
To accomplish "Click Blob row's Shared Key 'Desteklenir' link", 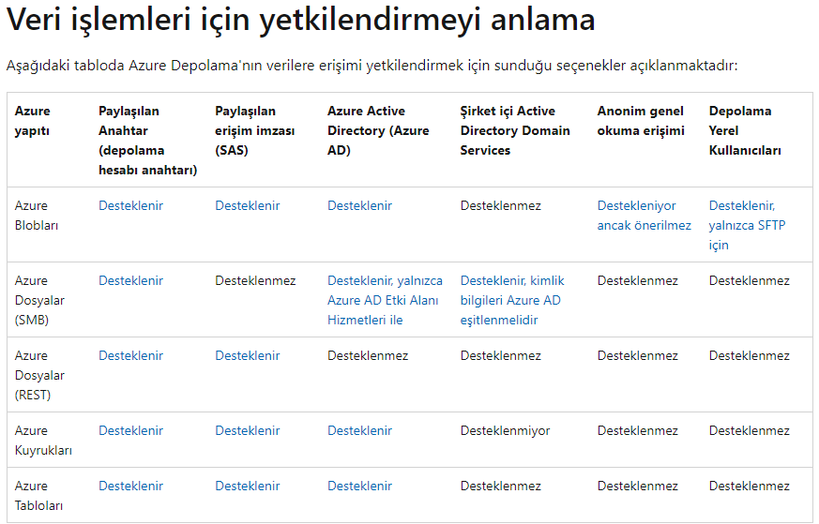I will pyautogui.click(x=130, y=205).
